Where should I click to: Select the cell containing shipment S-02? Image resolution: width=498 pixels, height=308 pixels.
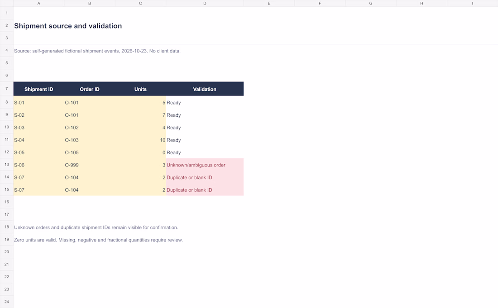[x=39, y=115]
